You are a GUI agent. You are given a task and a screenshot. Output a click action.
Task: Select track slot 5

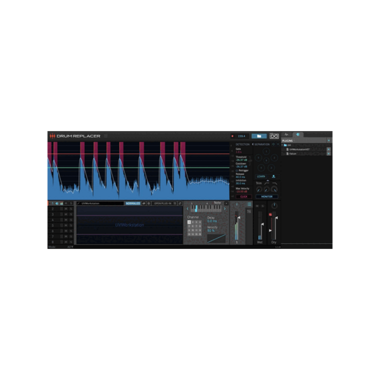click(53, 225)
